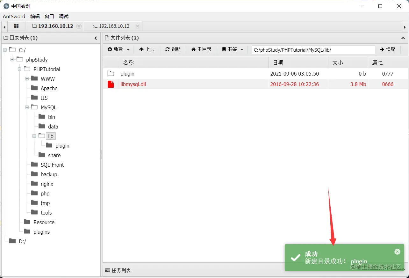Open the 调试 menu
Viewport: 409px width, 278px height.
click(64, 17)
